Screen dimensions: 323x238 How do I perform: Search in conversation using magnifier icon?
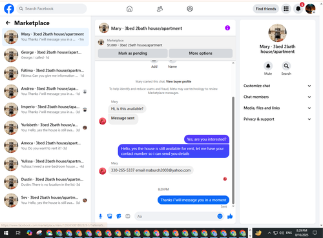(286, 66)
